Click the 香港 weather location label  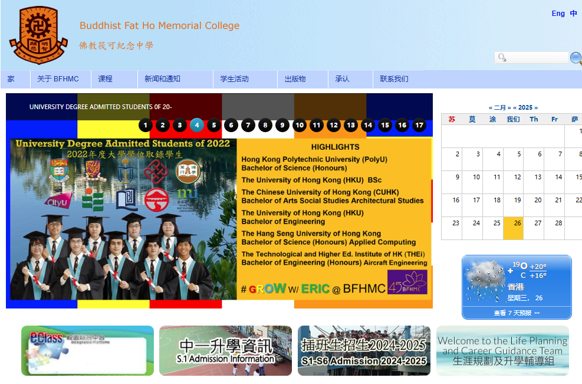point(515,287)
